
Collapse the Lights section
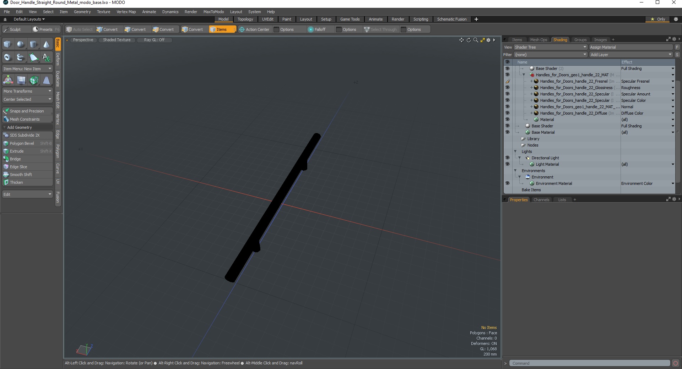[515, 152]
